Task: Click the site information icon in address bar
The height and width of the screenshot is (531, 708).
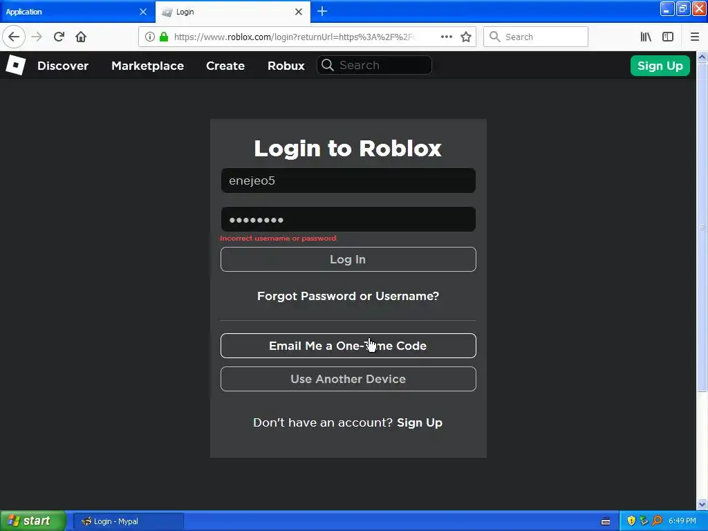Action: [x=150, y=37]
